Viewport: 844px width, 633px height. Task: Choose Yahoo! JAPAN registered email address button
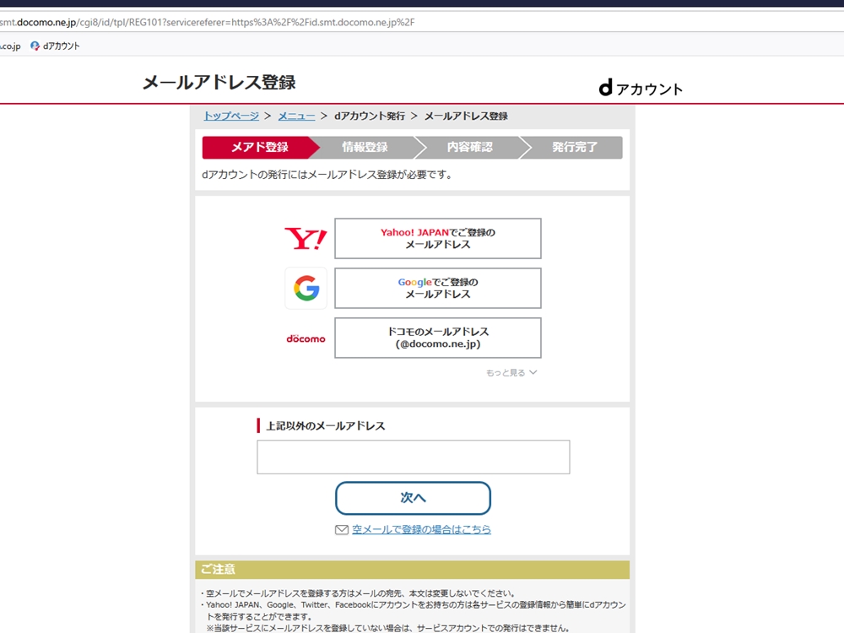click(437, 239)
